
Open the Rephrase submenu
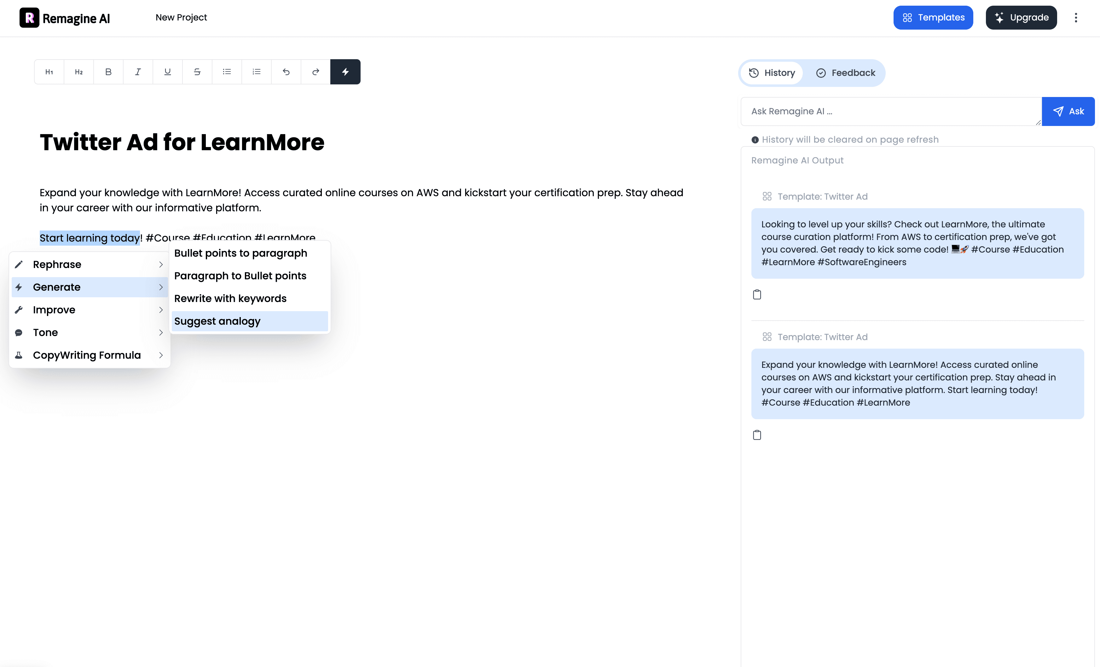point(90,265)
